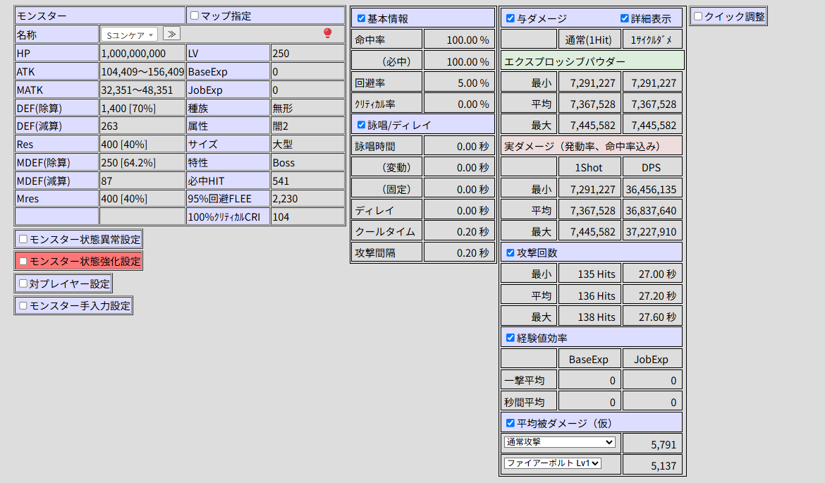The width and height of the screenshot is (825, 483).
Task: Toggle the 経験値効率 checkbox
Action: [511, 338]
